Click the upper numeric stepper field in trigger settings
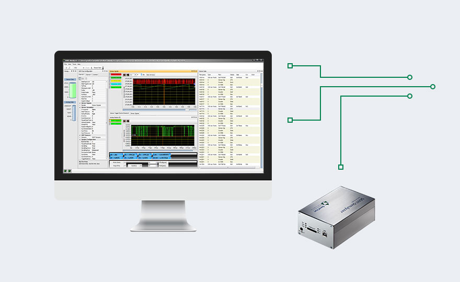The height and width of the screenshot is (282, 460). click(153, 162)
